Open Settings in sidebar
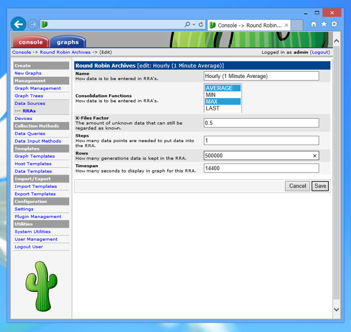The image size is (351, 332). [24, 209]
